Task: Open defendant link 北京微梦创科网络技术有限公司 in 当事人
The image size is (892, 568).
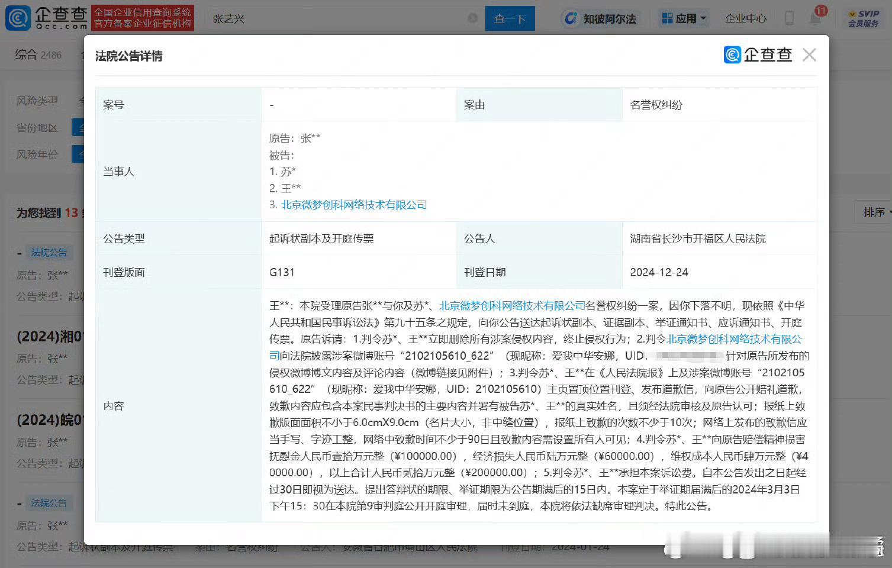Action: (354, 205)
